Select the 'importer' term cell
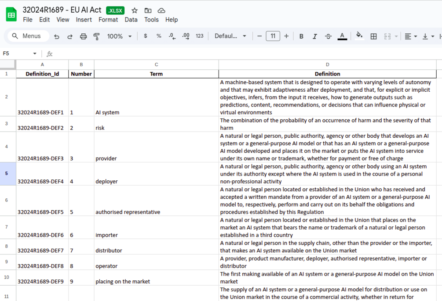442x301 pixels. pyautogui.click(x=156, y=228)
